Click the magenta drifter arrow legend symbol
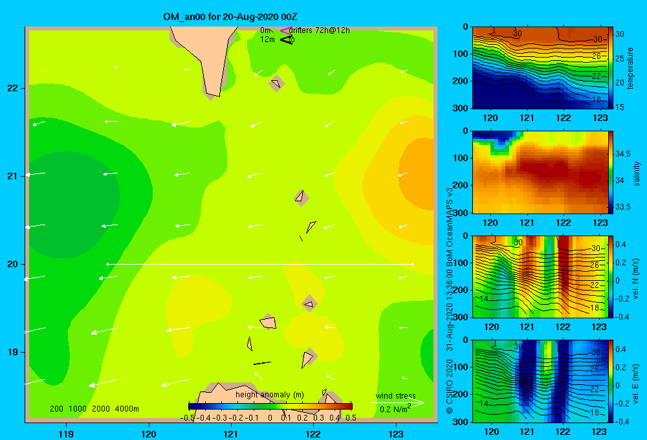This screenshot has height=440, width=647. 286,30
